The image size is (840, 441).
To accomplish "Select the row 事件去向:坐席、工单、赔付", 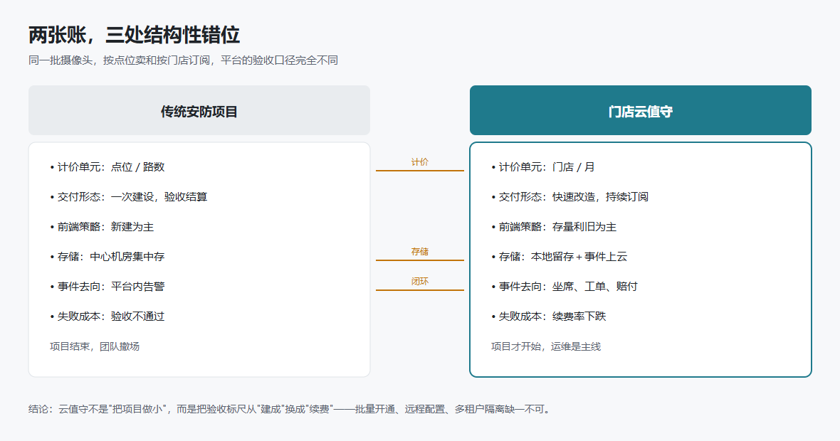I will (x=565, y=287).
